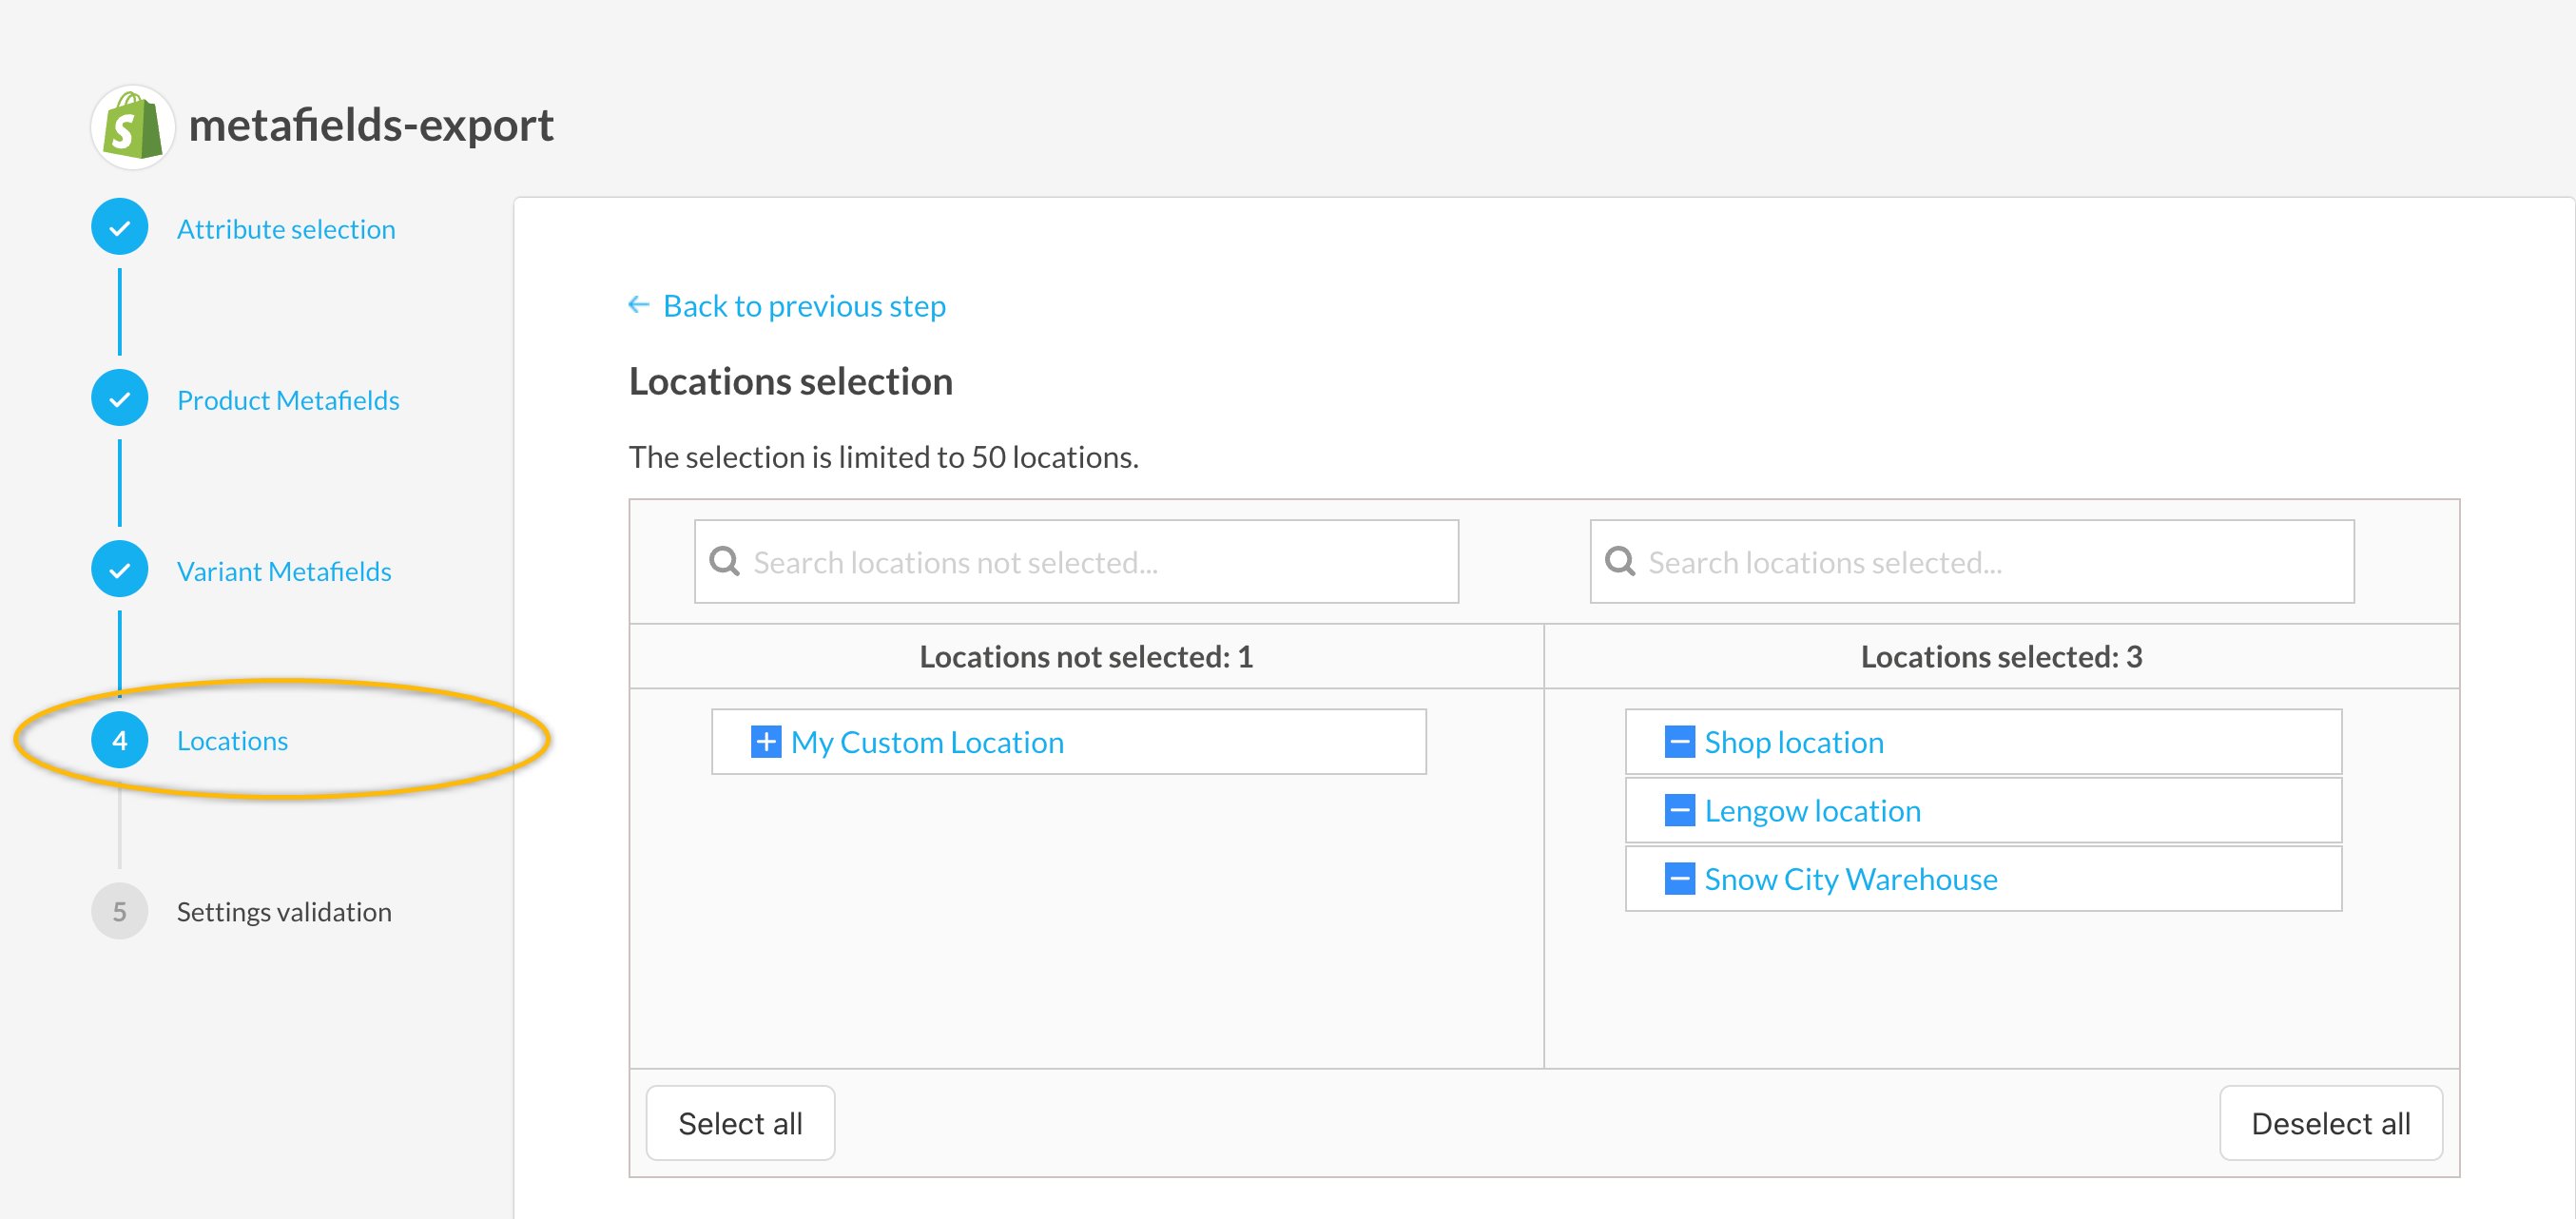Screen dimensions: 2576x1219
Task: Click the Variant Metafields checkmark circle
Action: click(x=120, y=570)
